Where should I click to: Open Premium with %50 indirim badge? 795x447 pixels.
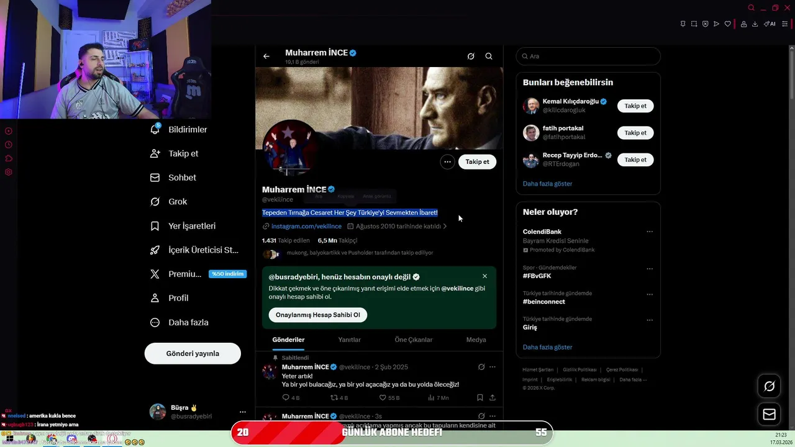click(x=198, y=274)
